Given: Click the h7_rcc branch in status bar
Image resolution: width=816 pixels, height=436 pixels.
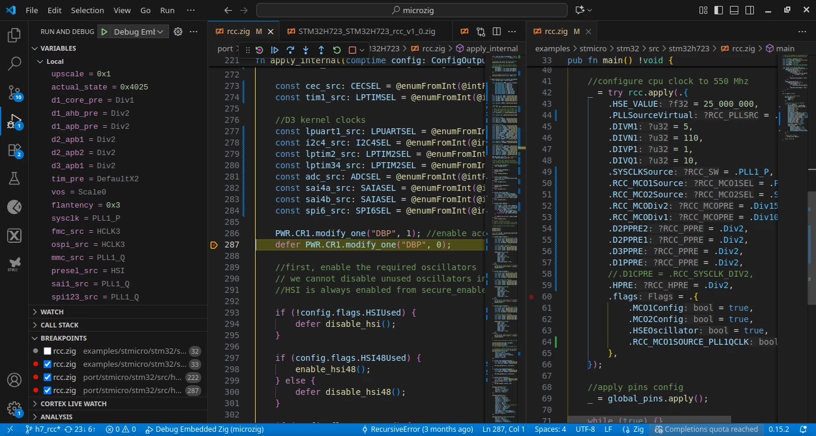Looking at the screenshot, I should tap(43, 429).
